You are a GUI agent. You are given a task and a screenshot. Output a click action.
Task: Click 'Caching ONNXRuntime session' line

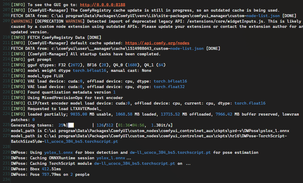(x=71, y=158)
